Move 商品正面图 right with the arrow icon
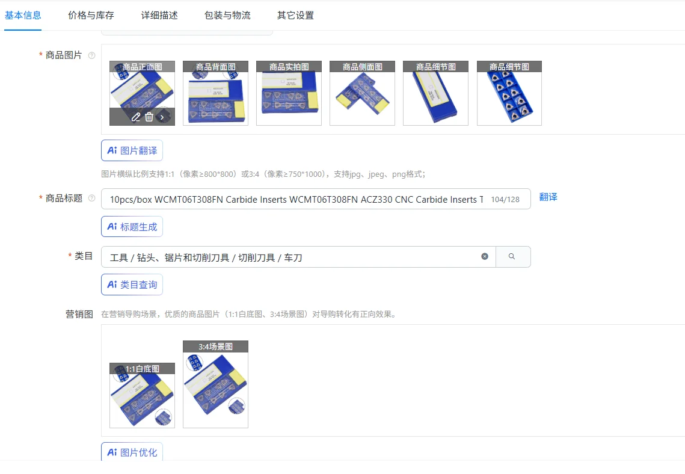This screenshot has width=685, height=474. click(162, 117)
